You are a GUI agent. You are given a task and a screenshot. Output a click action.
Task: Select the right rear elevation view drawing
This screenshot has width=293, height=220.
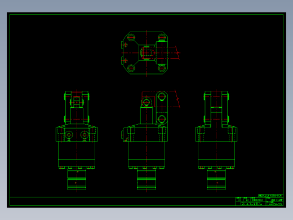216,140
